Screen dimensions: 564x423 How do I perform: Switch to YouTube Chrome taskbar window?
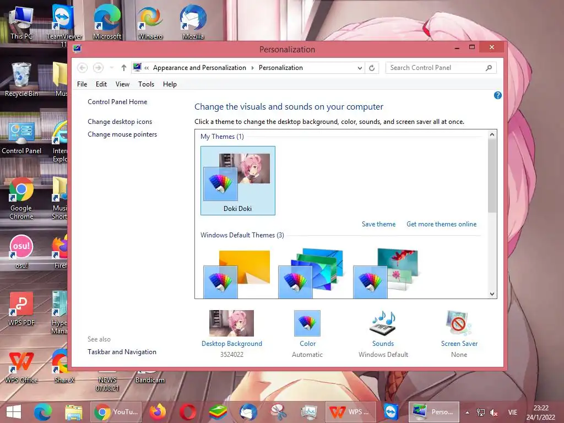tap(116, 412)
